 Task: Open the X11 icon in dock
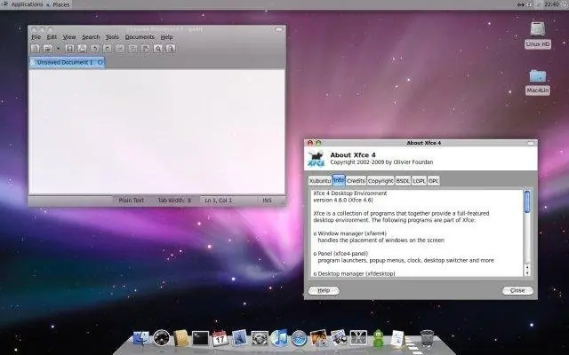click(x=358, y=338)
